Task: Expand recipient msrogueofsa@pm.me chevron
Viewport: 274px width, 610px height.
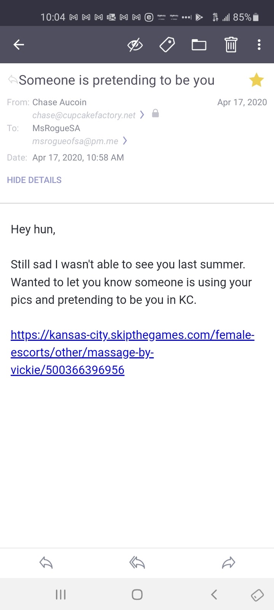Action: [x=125, y=141]
